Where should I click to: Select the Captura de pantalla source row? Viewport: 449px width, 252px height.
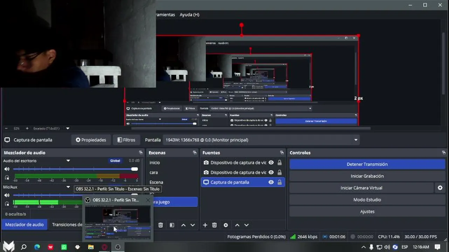[x=243, y=182]
